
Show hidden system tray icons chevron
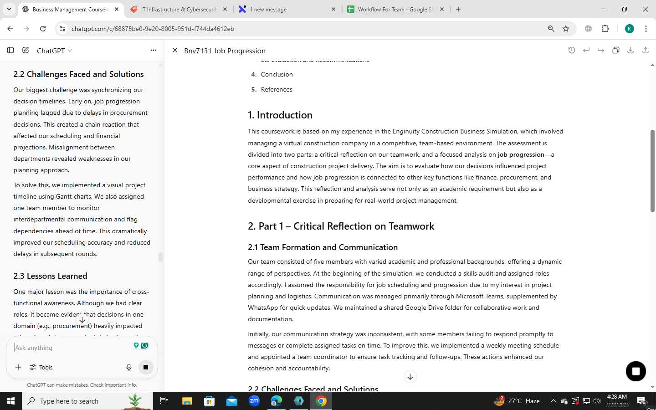[553, 401]
